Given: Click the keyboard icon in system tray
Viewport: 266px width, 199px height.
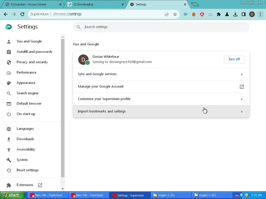Looking at the screenshot, I should (237, 195).
